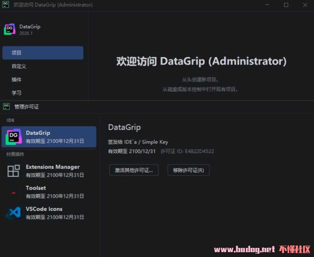Maximize the DataGrip welcome window
Viewport: 314px width, 257px height.
click(x=286, y=5)
